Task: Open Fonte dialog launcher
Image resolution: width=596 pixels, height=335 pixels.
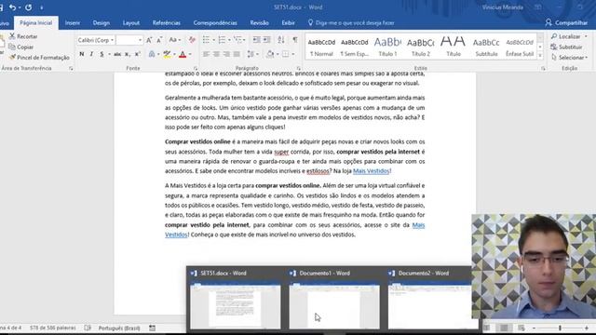Action: pos(196,68)
